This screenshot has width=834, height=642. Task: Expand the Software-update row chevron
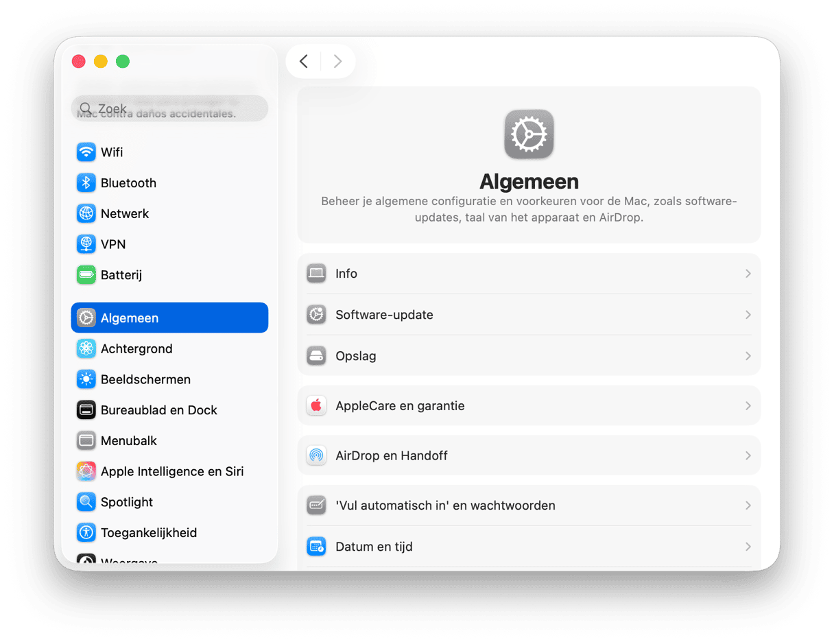pos(748,315)
